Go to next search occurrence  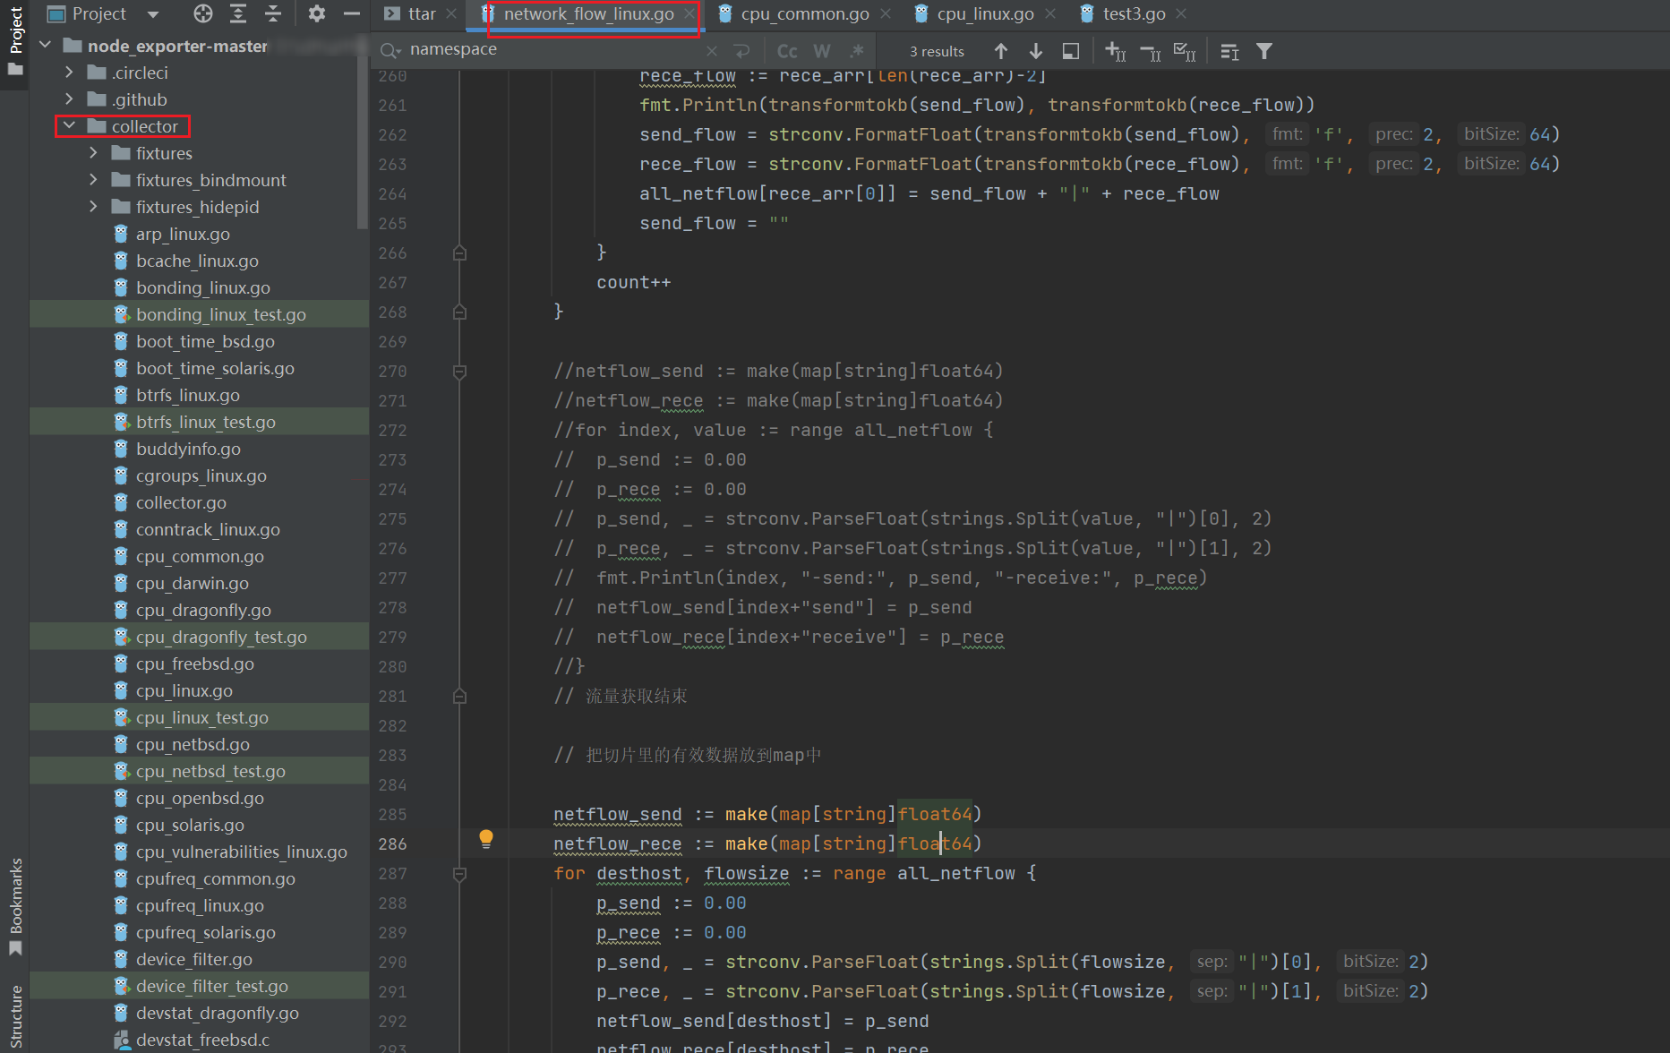coord(1035,51)
